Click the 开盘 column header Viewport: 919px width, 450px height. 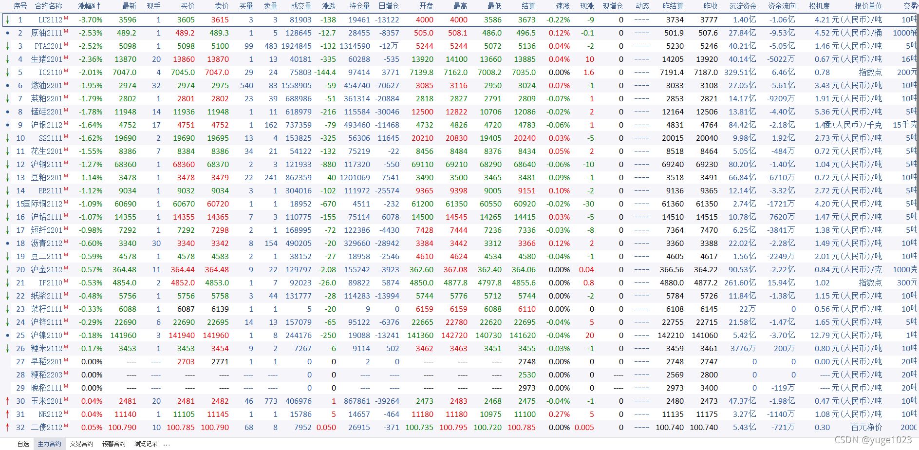pos(426,6)
